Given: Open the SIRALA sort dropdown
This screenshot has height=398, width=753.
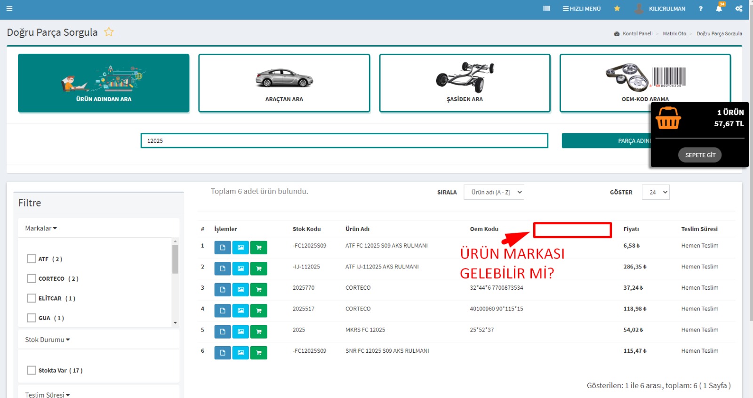Looking at the screenshot, I should click(x=494, y=192).
